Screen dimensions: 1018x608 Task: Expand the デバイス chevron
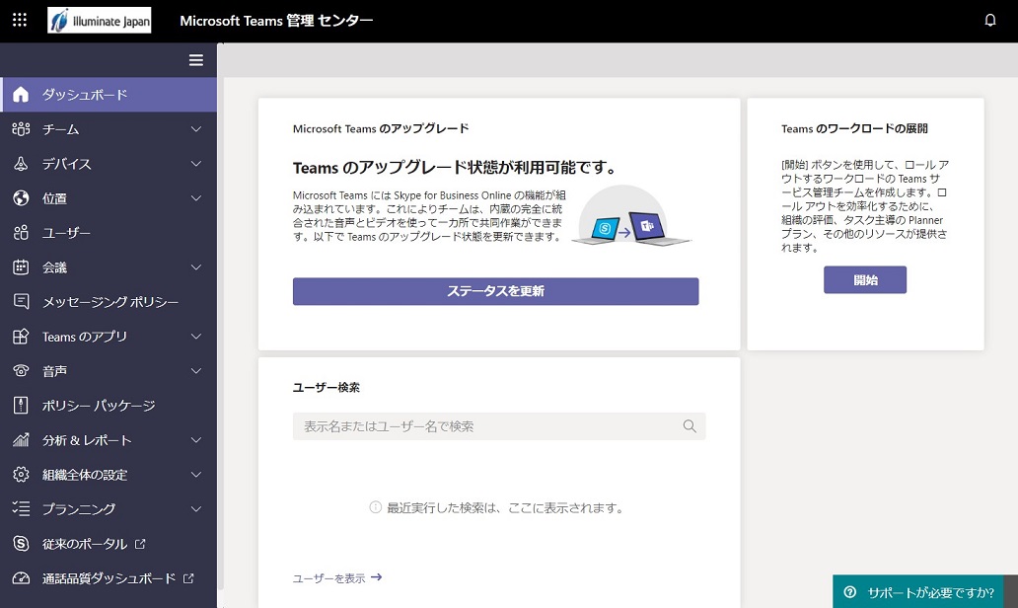click(196, 164)
